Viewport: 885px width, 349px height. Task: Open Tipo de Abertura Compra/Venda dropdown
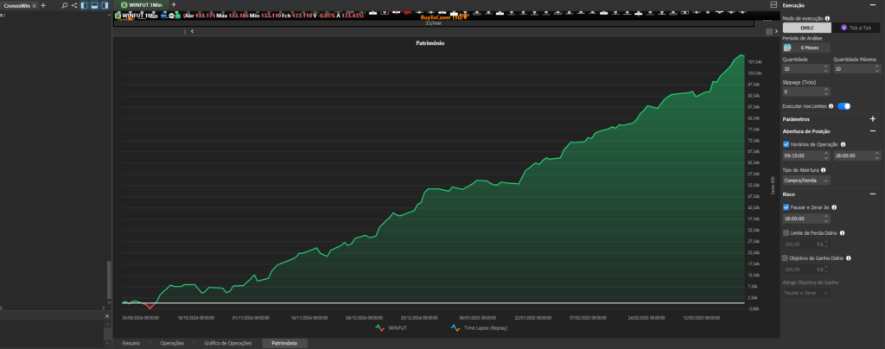806,181
